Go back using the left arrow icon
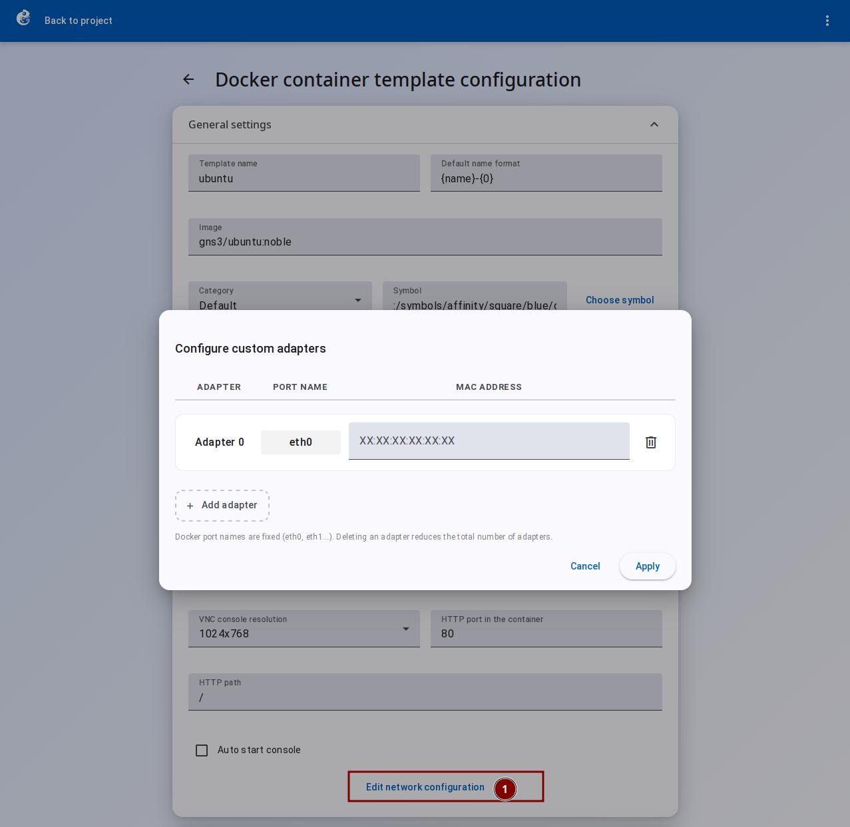This screenshot has height=827, width=850. (x=188, y=80)
